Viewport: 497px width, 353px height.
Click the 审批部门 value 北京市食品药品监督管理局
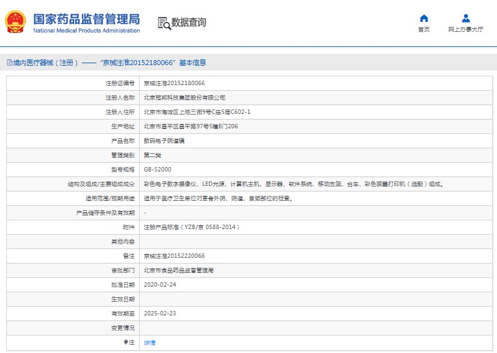(x=179, y=270)
